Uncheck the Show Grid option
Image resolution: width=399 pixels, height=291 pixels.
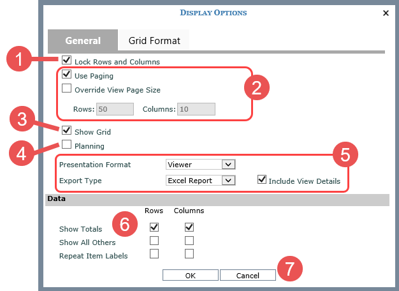point(67,131)
